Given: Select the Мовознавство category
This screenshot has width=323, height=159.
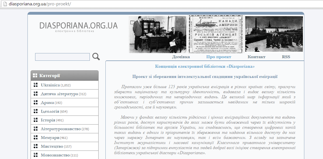Looking at the screenshot, I should click(x=55, y=155).
